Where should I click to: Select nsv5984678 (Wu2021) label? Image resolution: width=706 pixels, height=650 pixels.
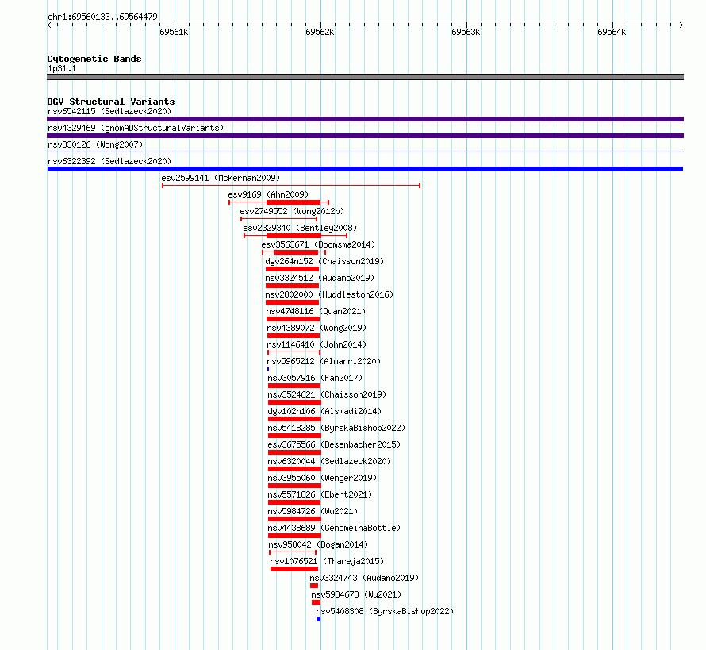pos(356,594)
